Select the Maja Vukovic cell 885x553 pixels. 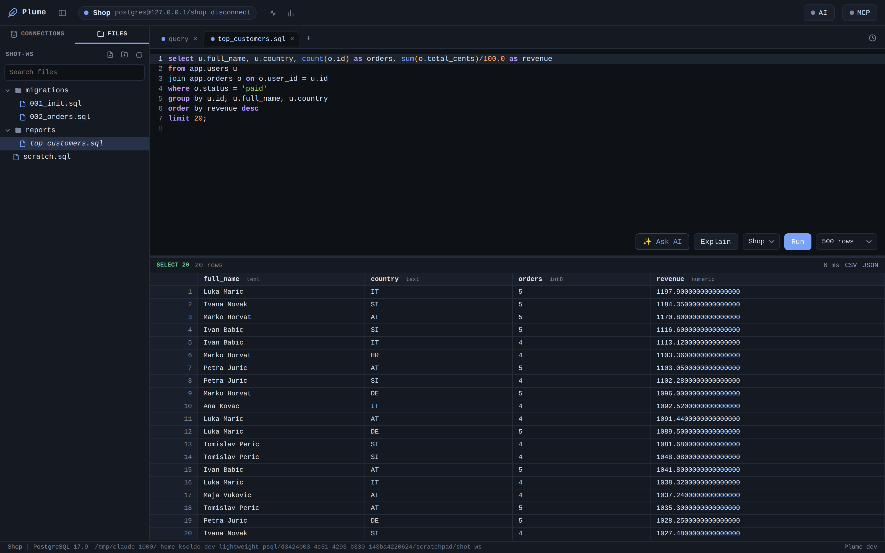pyautogui.click(x=281, y=495)
